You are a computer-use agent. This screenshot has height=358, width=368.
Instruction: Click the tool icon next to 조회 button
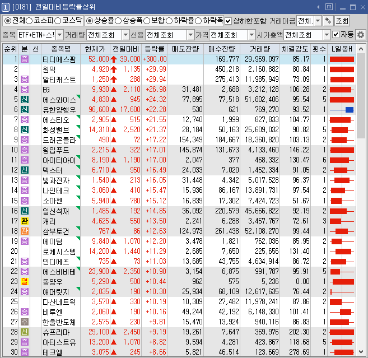coord(328,21)
